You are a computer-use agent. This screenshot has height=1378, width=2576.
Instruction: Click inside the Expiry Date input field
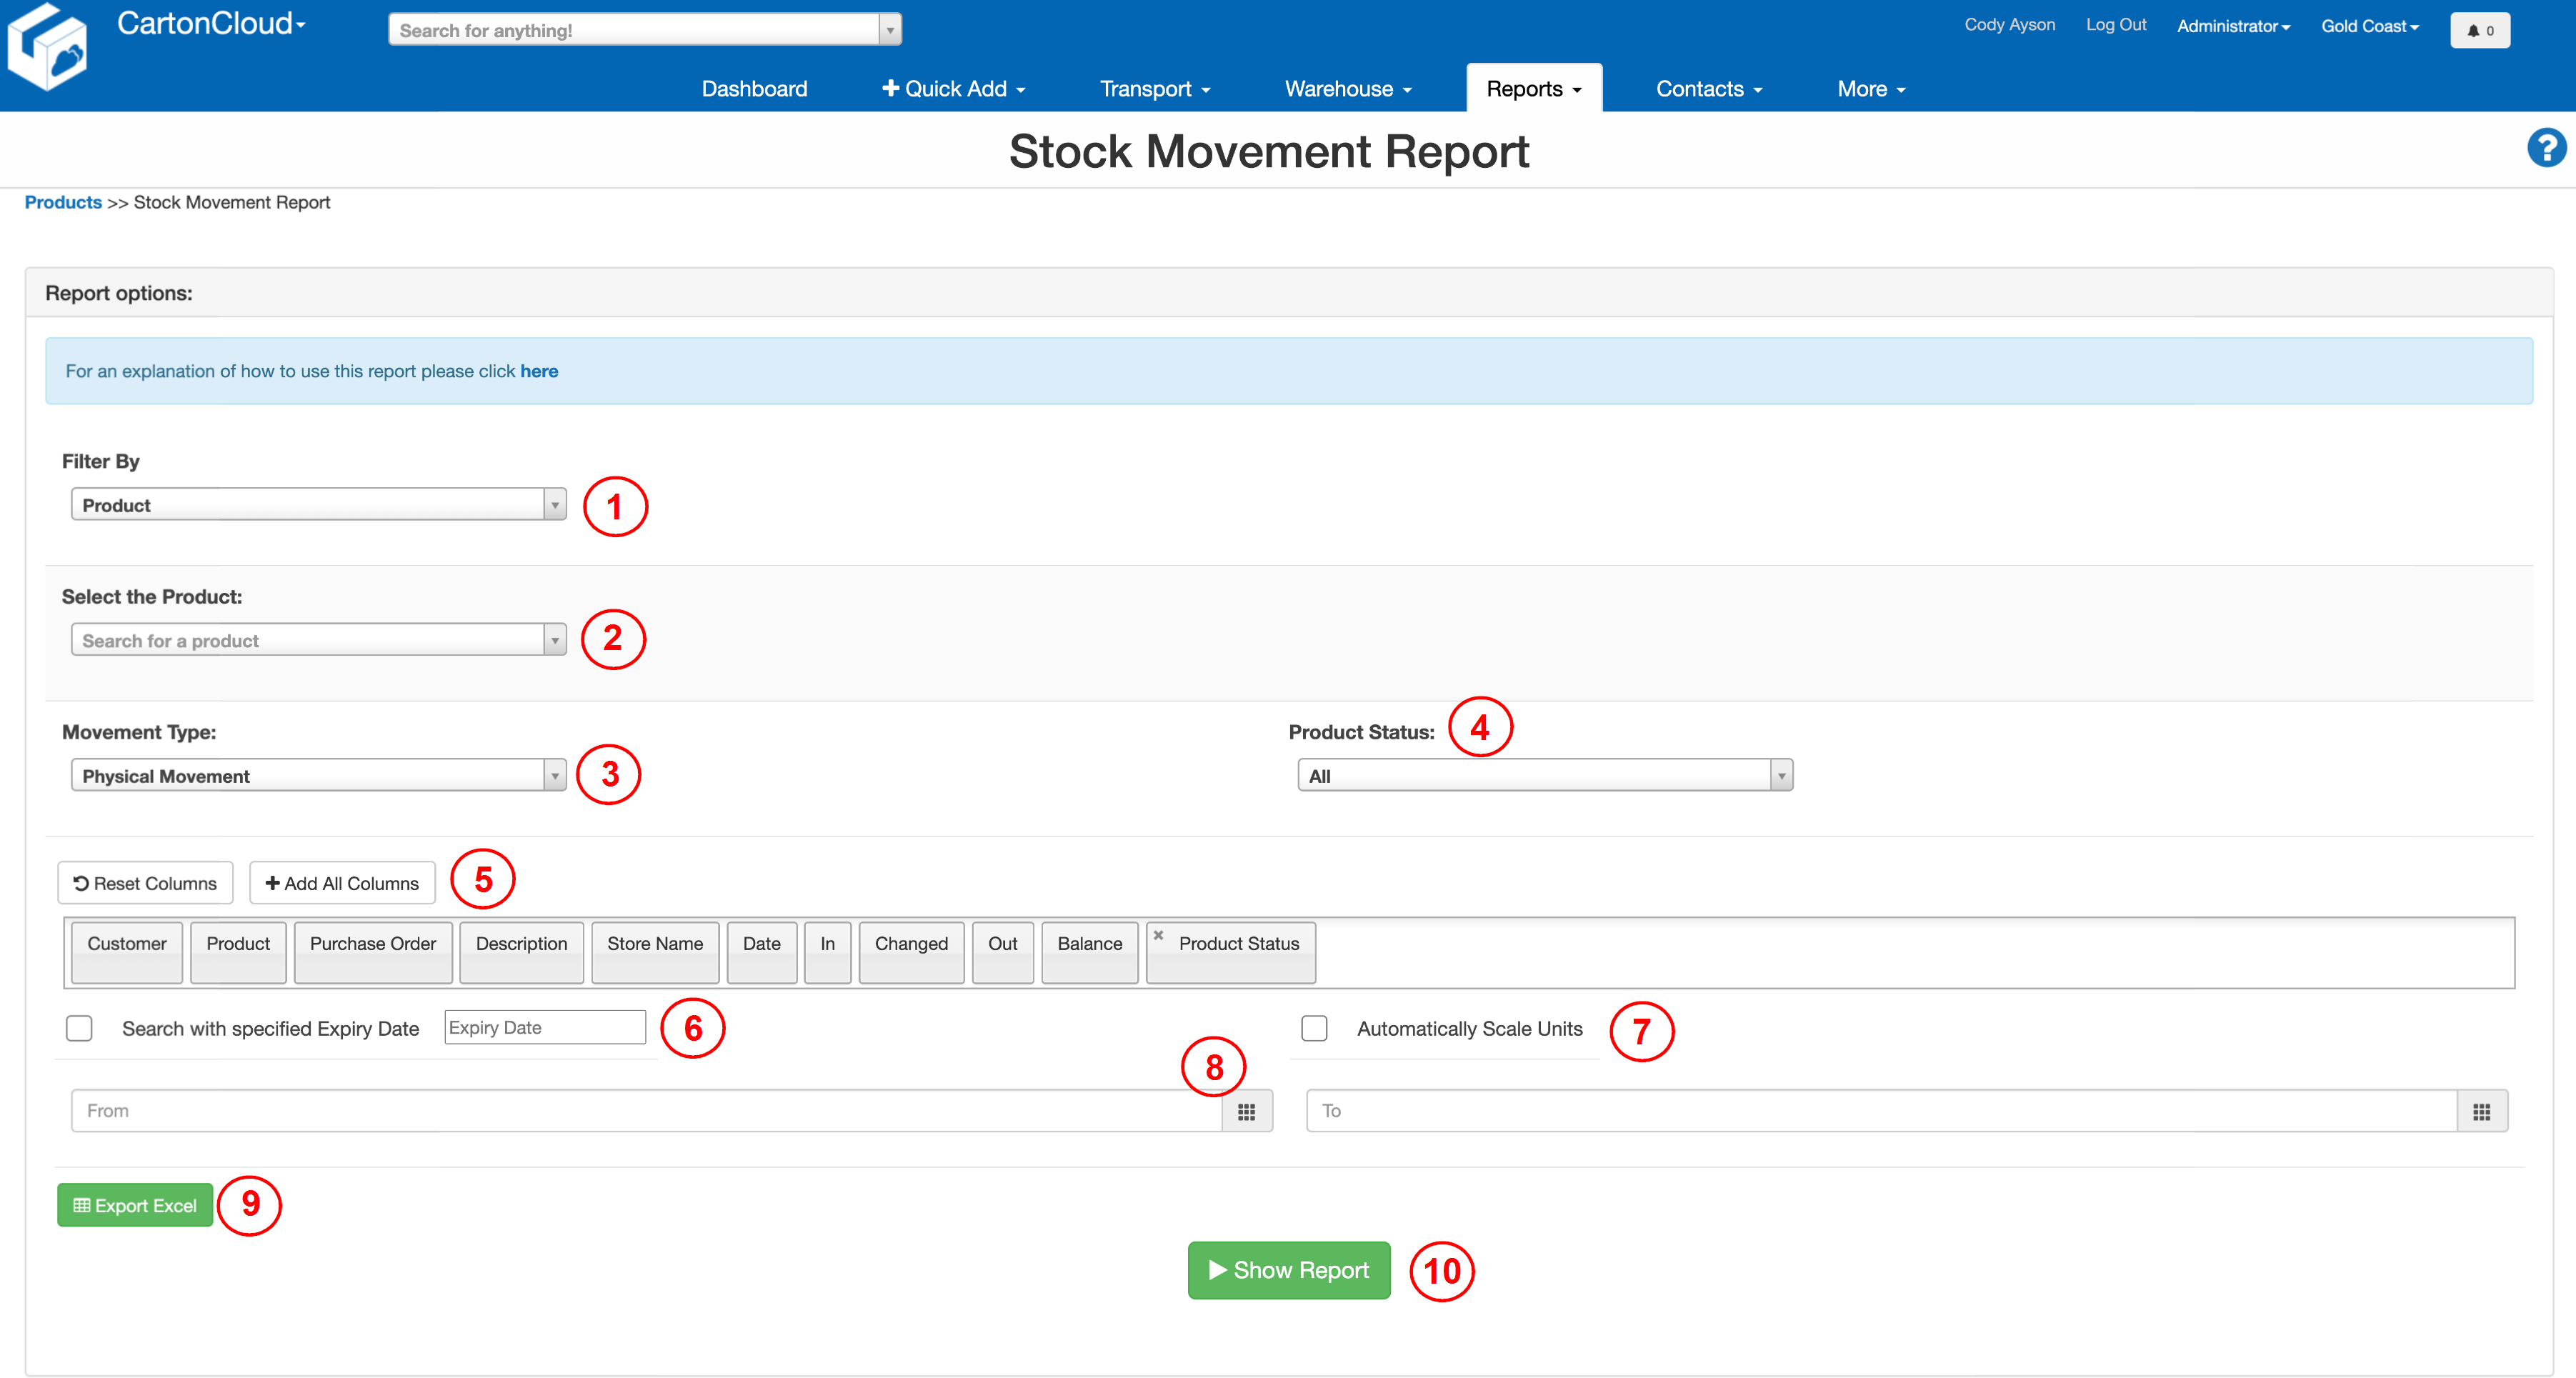click(544, 1027)
